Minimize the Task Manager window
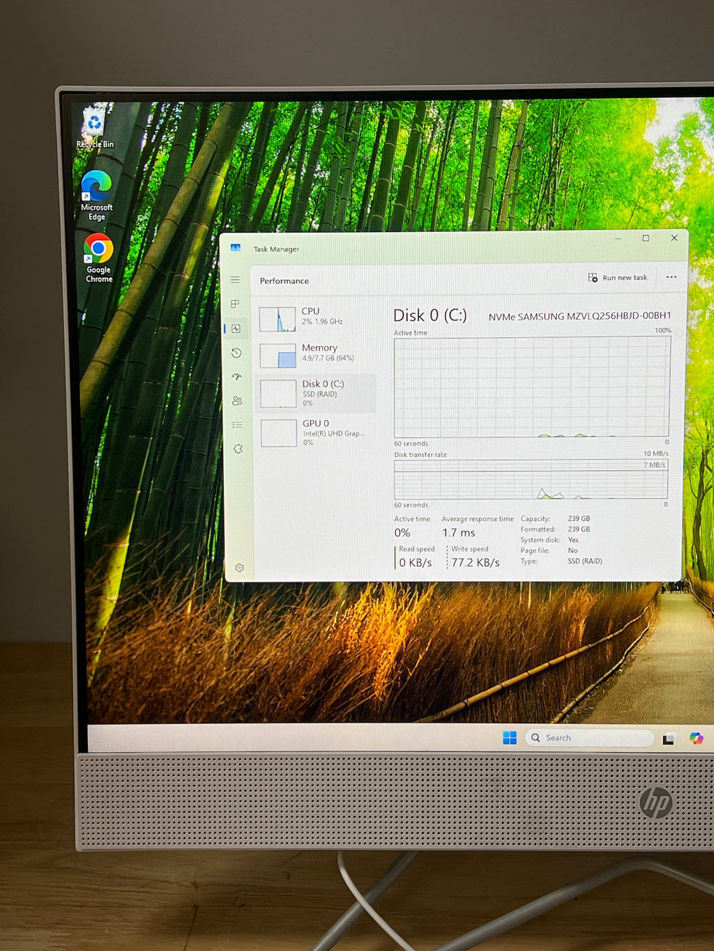Viewport: 714px width, 951px height. 618,238
